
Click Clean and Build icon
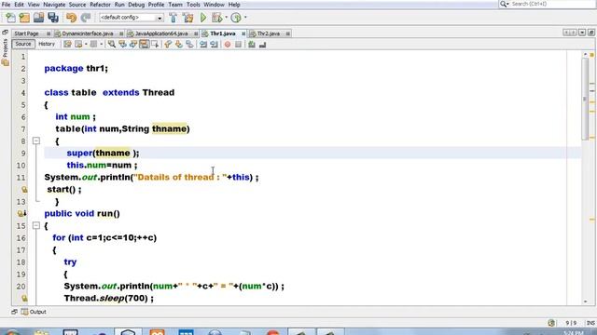click(188, 18)
